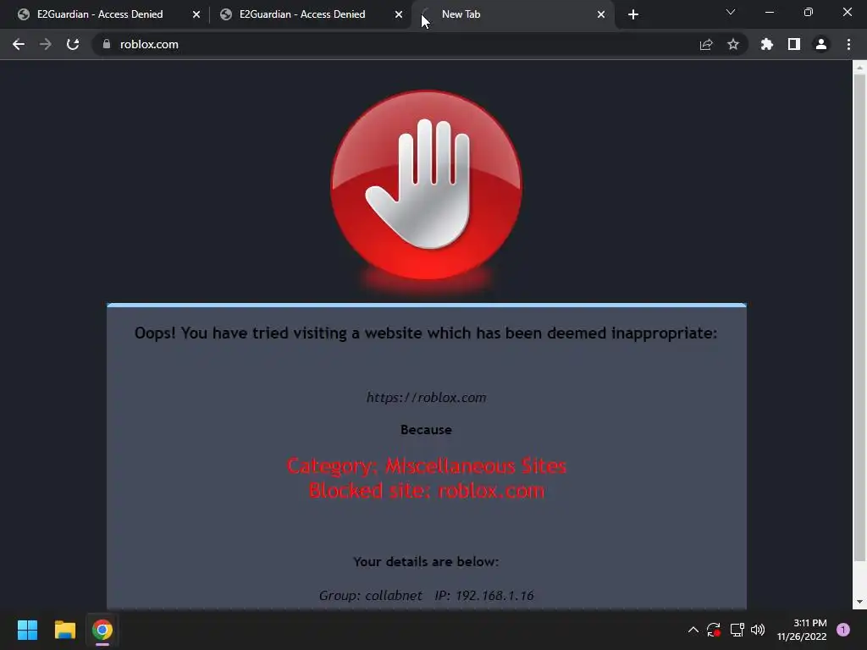This screenshot has width=867, height=650.
Task: Open Chrome's three-dot menu
Action: (848, 44)
